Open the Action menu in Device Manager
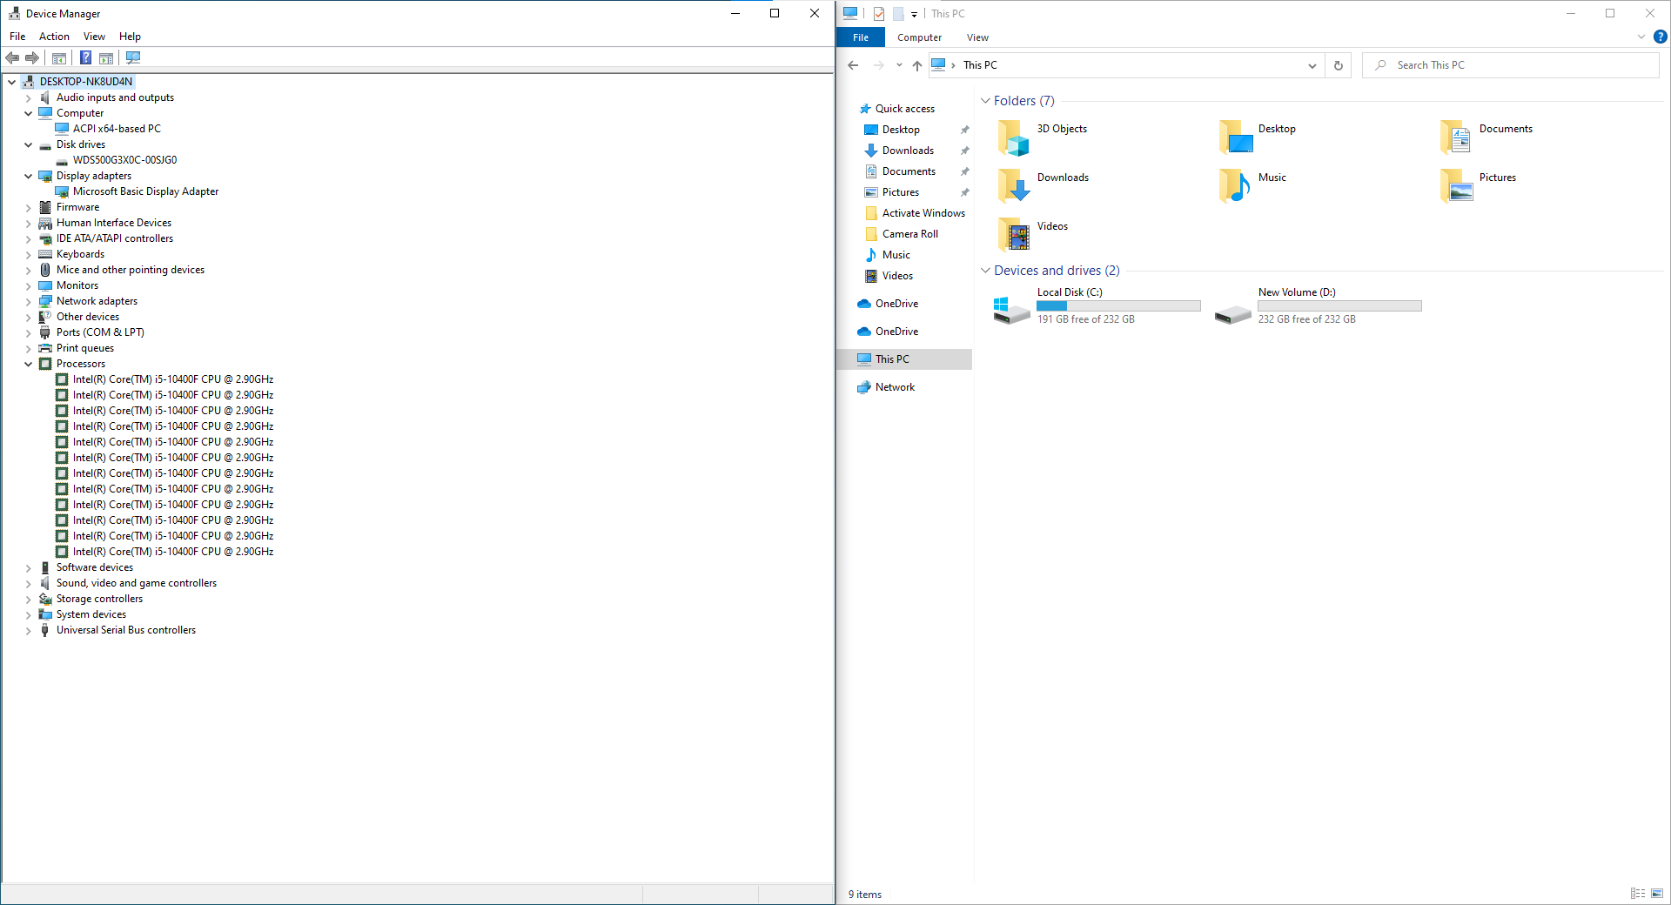Viewport: 1671px width, 905px height. click(x=54, y=37)
